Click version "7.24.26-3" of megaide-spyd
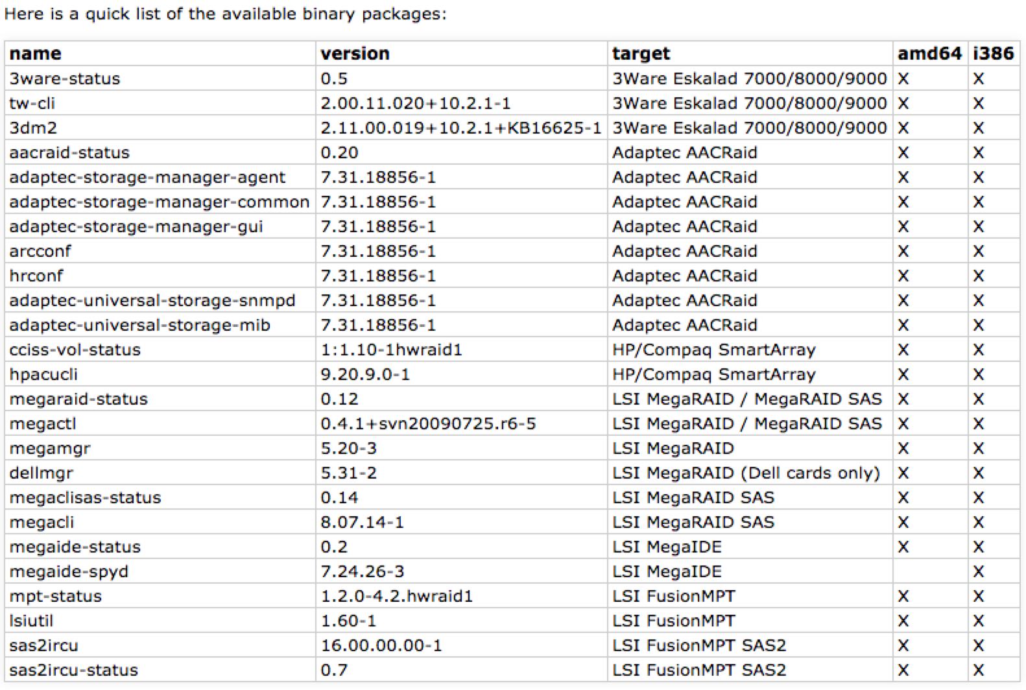1026x690 pixels. (362, 571)
